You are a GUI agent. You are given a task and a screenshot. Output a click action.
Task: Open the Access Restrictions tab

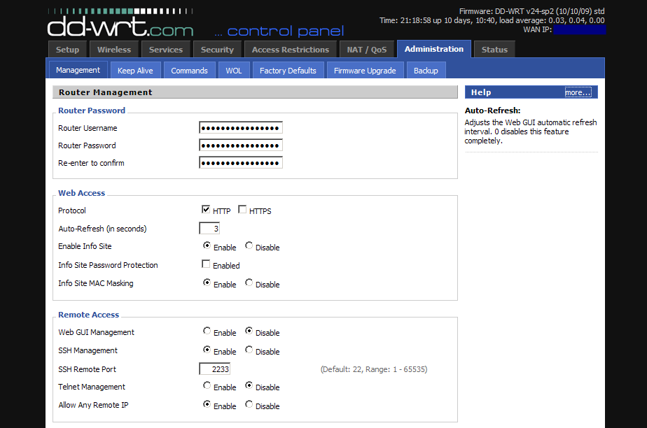291,50
